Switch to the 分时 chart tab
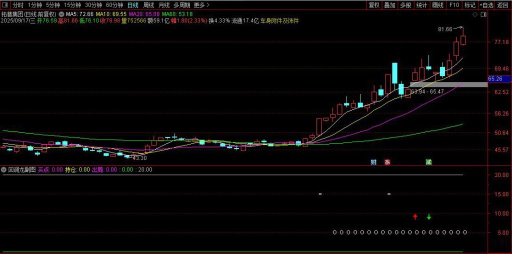Image resolution: width=512 pixels, height=254 pixels. coord(17,5)
